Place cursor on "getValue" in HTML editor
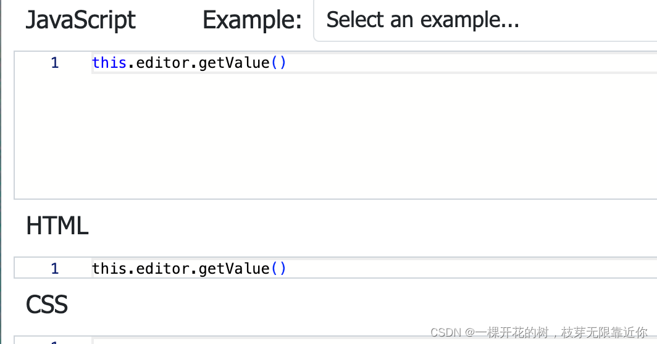Screen dimensions: 657x344 (234, 268)
